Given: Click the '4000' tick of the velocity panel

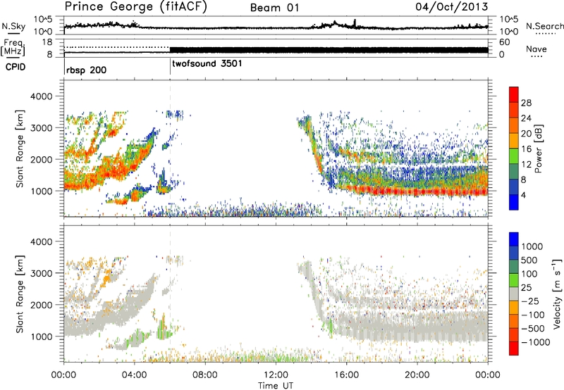Looking at the screenshot, I should pos(43,241).
